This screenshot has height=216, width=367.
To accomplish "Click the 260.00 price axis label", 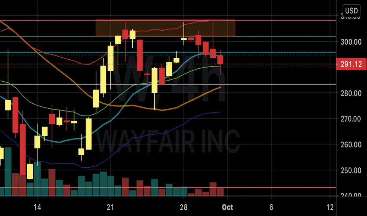I will pyautogui.click(x=351, y=145).
